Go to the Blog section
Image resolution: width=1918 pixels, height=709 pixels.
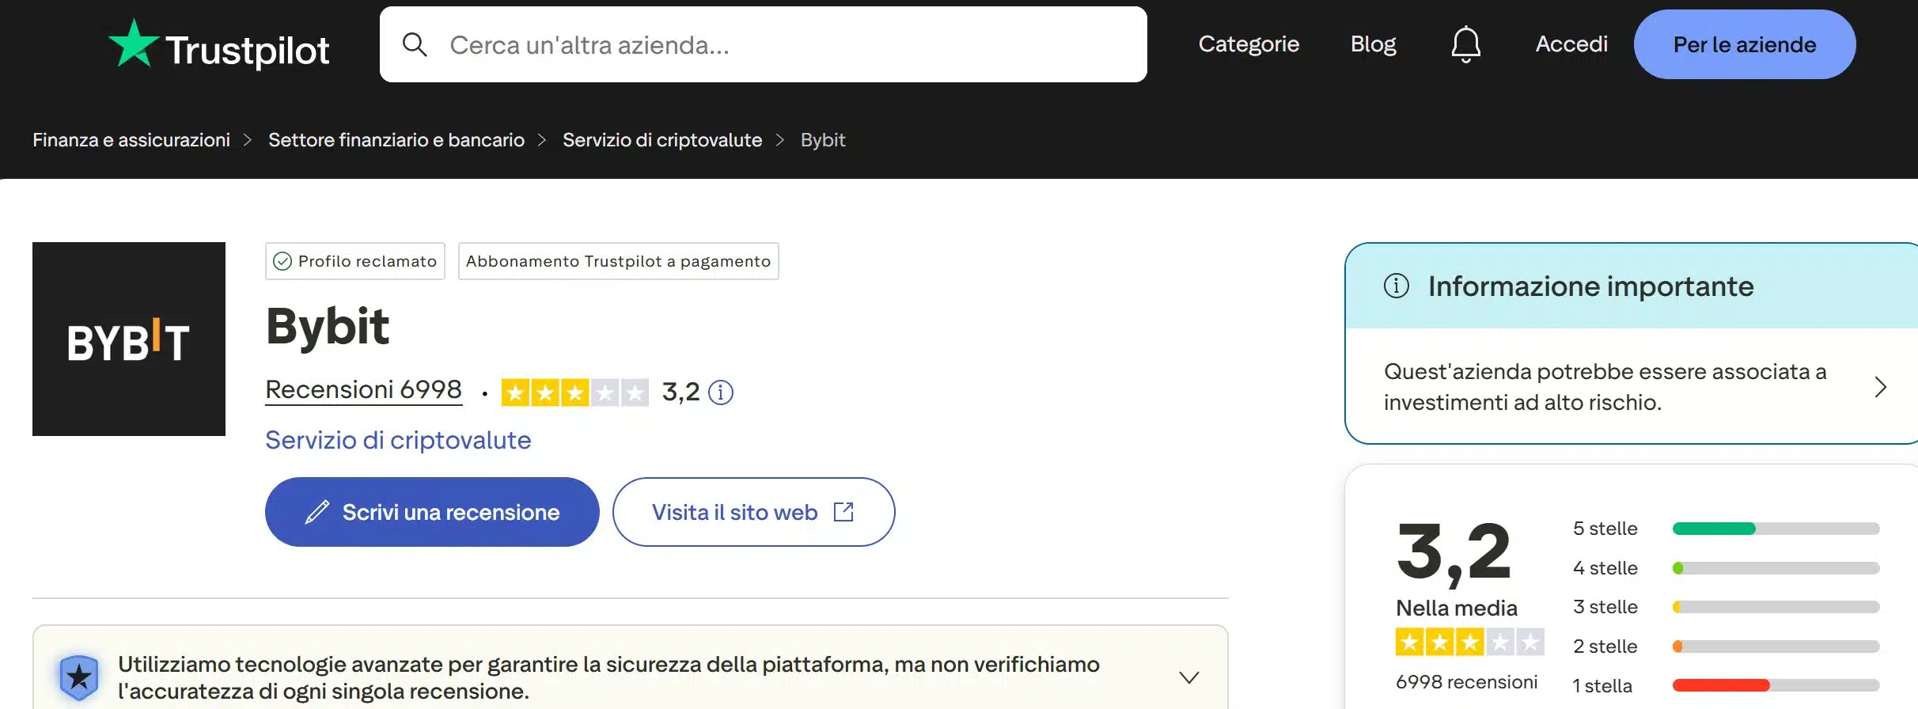1373,44
